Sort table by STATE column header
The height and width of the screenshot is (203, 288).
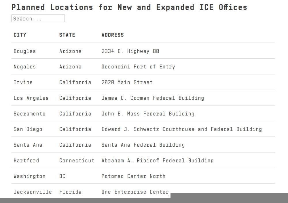(x=67, y=35)
